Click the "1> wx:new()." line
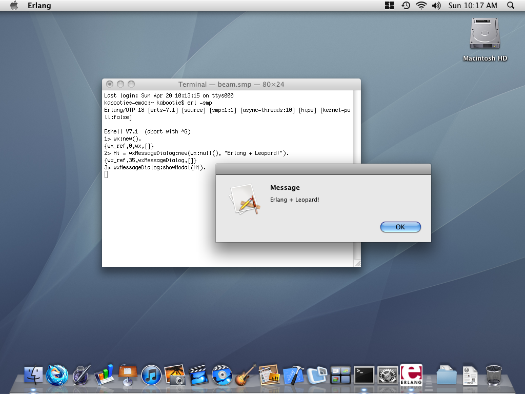The image size is (525, 394). coord(123,139)
